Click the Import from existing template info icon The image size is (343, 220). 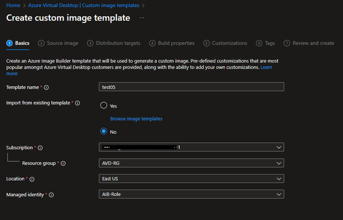click(77, 103)
